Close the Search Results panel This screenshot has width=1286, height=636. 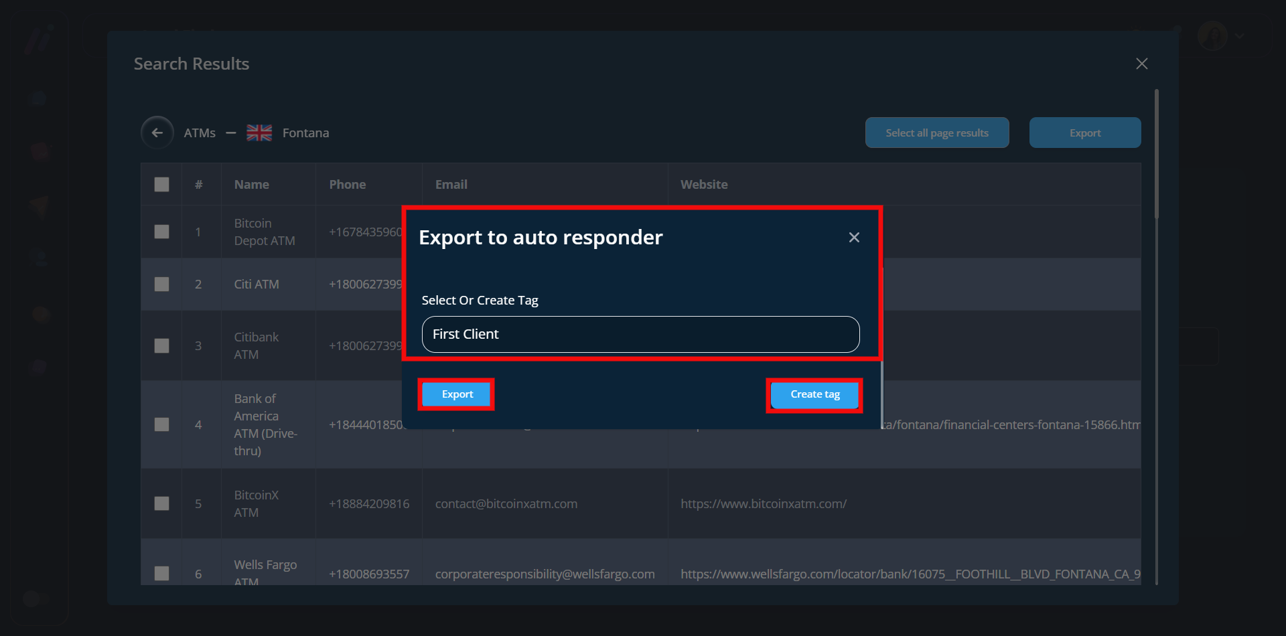(1142, 64)
